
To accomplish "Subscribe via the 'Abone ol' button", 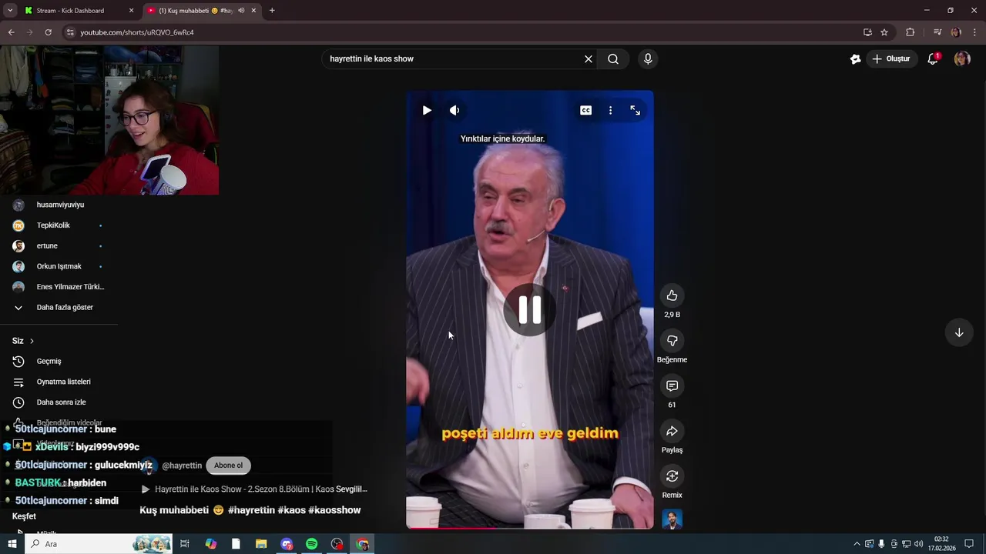I will coord(228,466).
